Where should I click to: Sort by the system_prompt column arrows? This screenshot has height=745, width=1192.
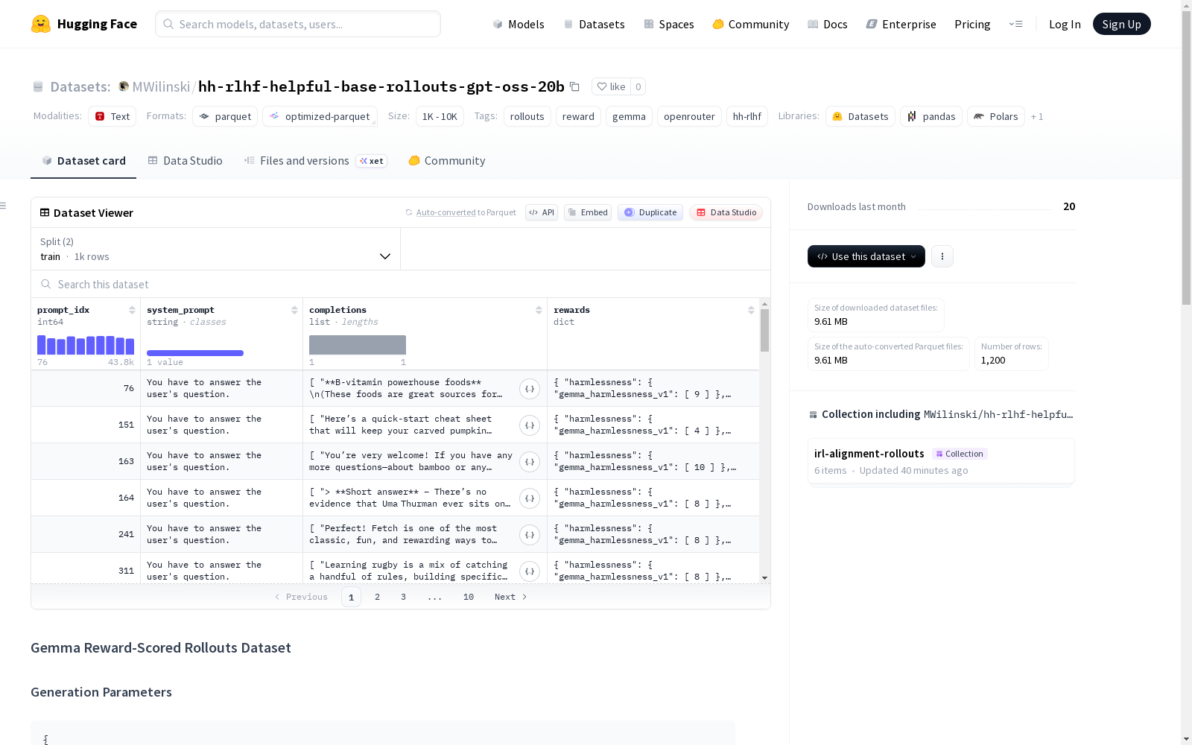click(294, 310)
